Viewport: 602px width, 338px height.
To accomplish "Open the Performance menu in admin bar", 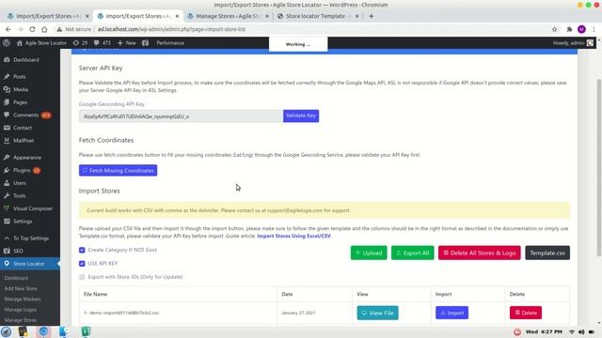I will tap(170, 43).
